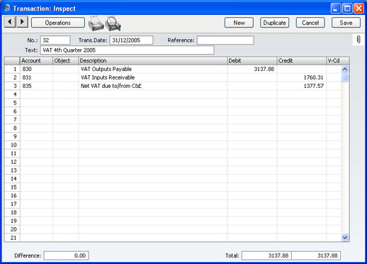
Task: Click the Duplicate button
Action: [x=274, y=23]
